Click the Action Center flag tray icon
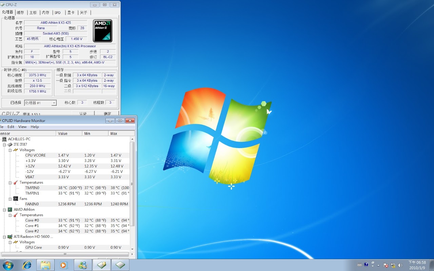Screen dimensions: 434x271 [x=386, y=265]
